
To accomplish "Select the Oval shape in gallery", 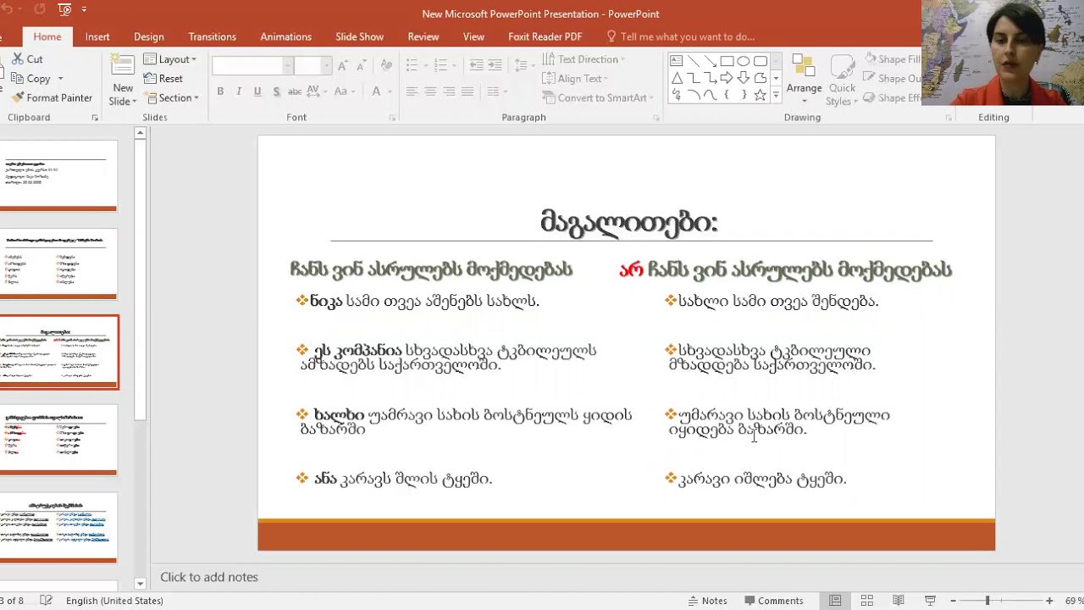I will pos(744,61).
